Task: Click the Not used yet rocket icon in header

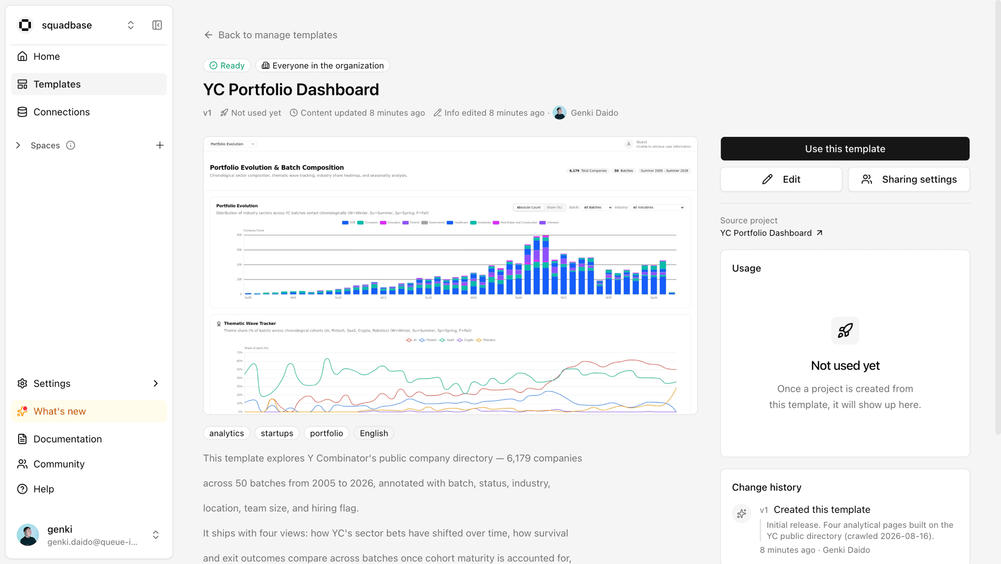Action: point(224,113)
